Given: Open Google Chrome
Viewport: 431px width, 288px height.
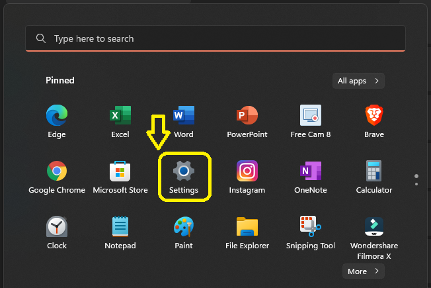Looking at the screenshot, I should [x=57, y=171].
